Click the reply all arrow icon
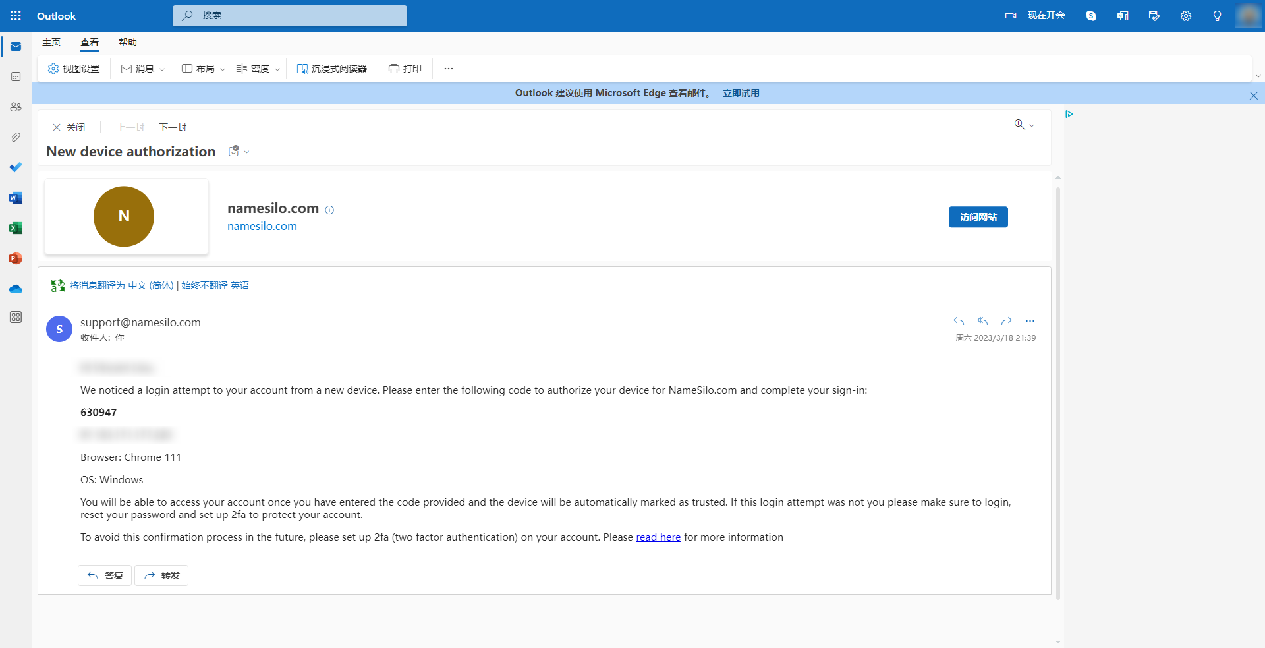The width and height of the screenshot is (1265, 648). [x=982, y=321]
